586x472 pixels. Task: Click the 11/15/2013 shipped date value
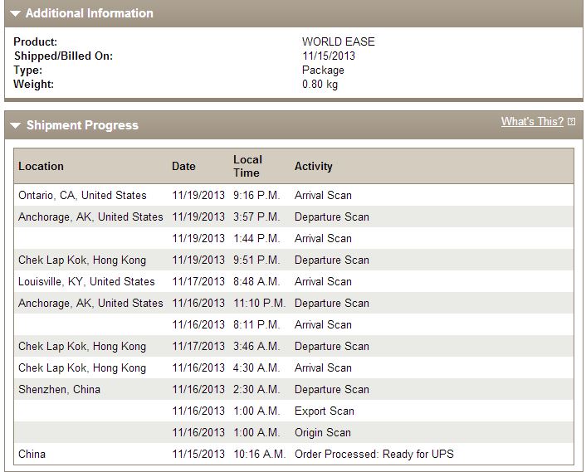pyautogui.click(x=329, y=56)
